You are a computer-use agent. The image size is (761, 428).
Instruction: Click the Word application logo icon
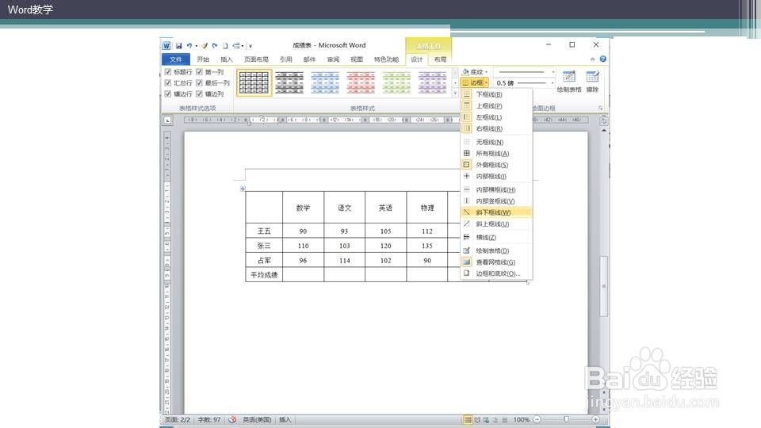point(166,46)
